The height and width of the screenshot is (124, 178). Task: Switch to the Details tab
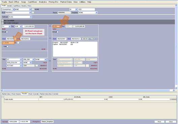tap(9, 6)
